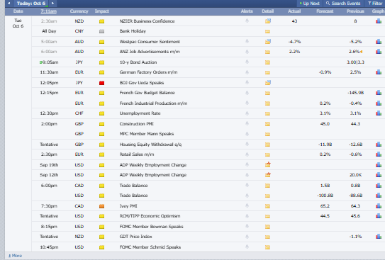Open graph for Retail Sales m/m
Viewport: 385px width, 260px height.
click(x=379, y=154)
